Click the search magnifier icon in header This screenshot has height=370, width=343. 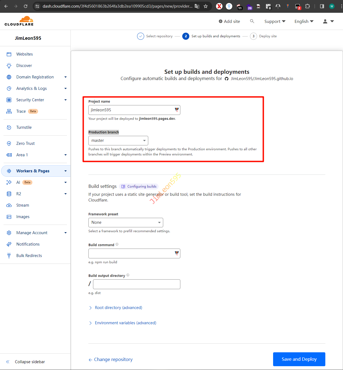coord(252,21)
